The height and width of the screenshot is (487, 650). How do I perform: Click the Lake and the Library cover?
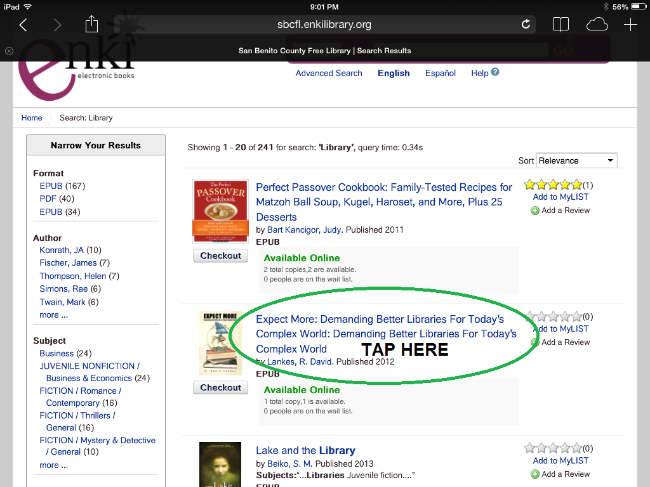(220, 464)
